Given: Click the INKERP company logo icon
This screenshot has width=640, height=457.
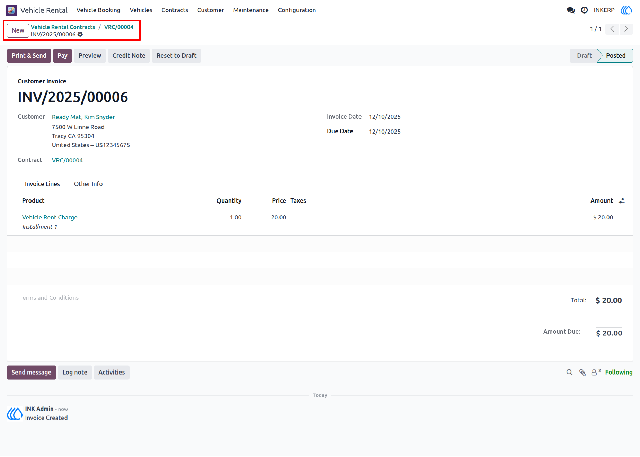Looking at the screenshot, I should [x=626, y=10].
